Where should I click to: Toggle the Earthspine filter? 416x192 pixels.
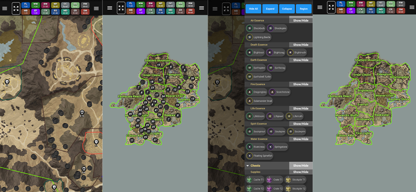(x=256, y=68)
